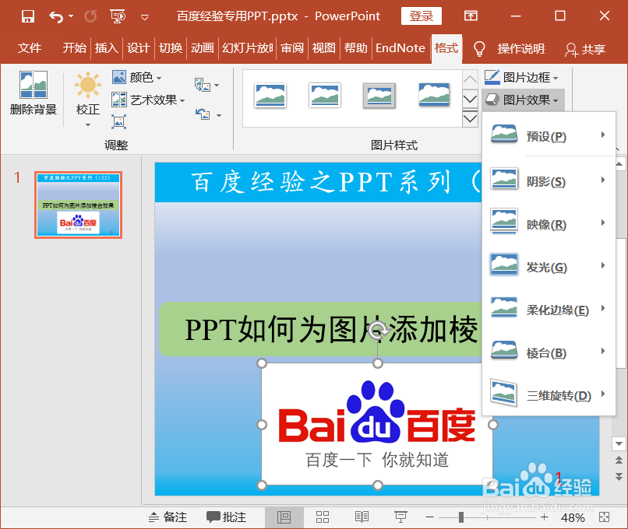Image resolution: width=628 pixels, height=529 pixels.
Task: Open the 棱台(B) submenu
Action: [549, 352]
